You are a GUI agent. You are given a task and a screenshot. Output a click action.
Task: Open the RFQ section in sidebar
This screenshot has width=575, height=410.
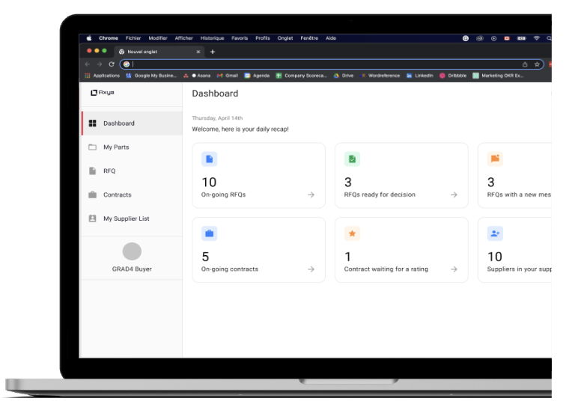132,171
